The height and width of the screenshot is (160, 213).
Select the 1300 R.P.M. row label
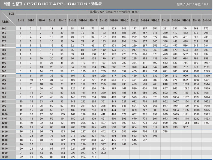tap(5, 127)
